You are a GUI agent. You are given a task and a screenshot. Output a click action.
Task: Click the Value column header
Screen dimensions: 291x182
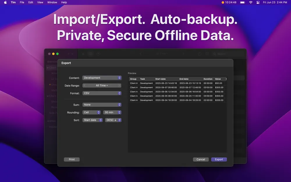[x=218, y=79]
